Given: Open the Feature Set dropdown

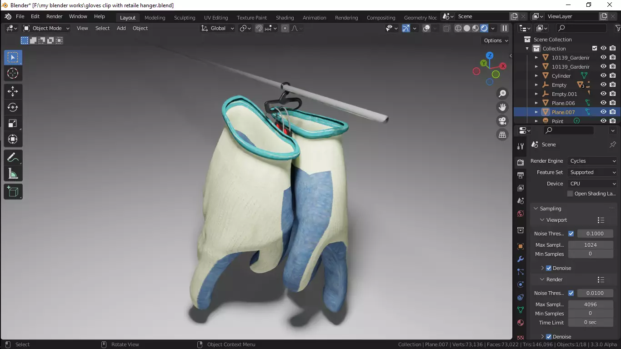Looking at the screenshot, I should [x=592, y=172].
